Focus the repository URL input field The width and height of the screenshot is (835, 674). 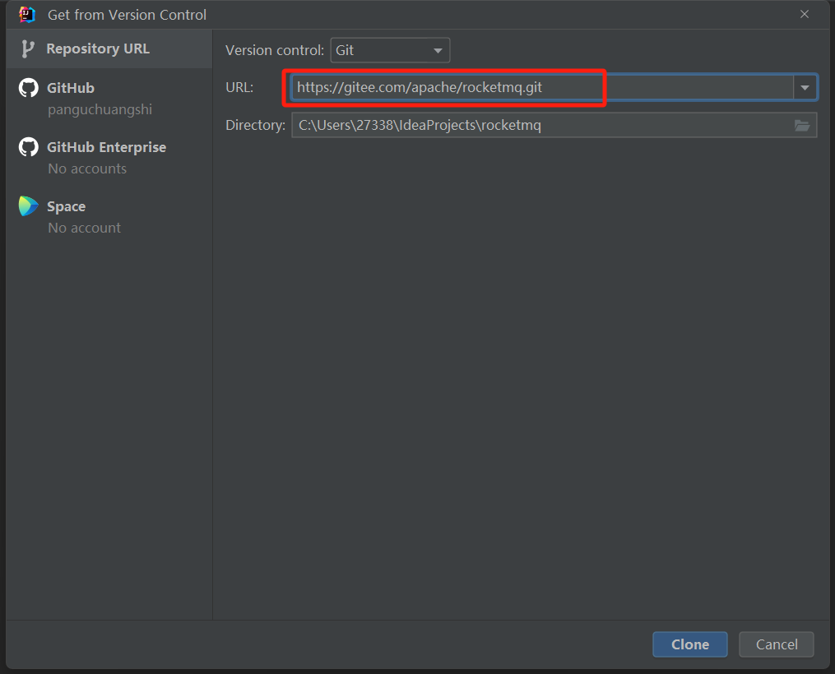(542, 87)
